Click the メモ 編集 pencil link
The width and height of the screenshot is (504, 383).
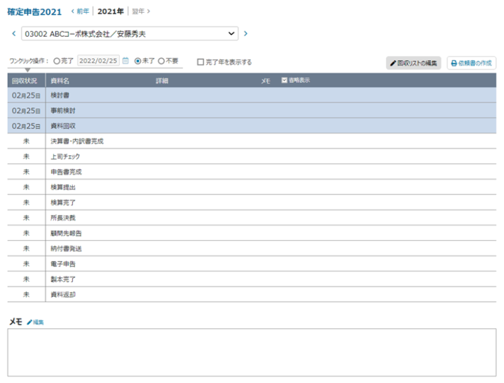click(x=35, y=322)
